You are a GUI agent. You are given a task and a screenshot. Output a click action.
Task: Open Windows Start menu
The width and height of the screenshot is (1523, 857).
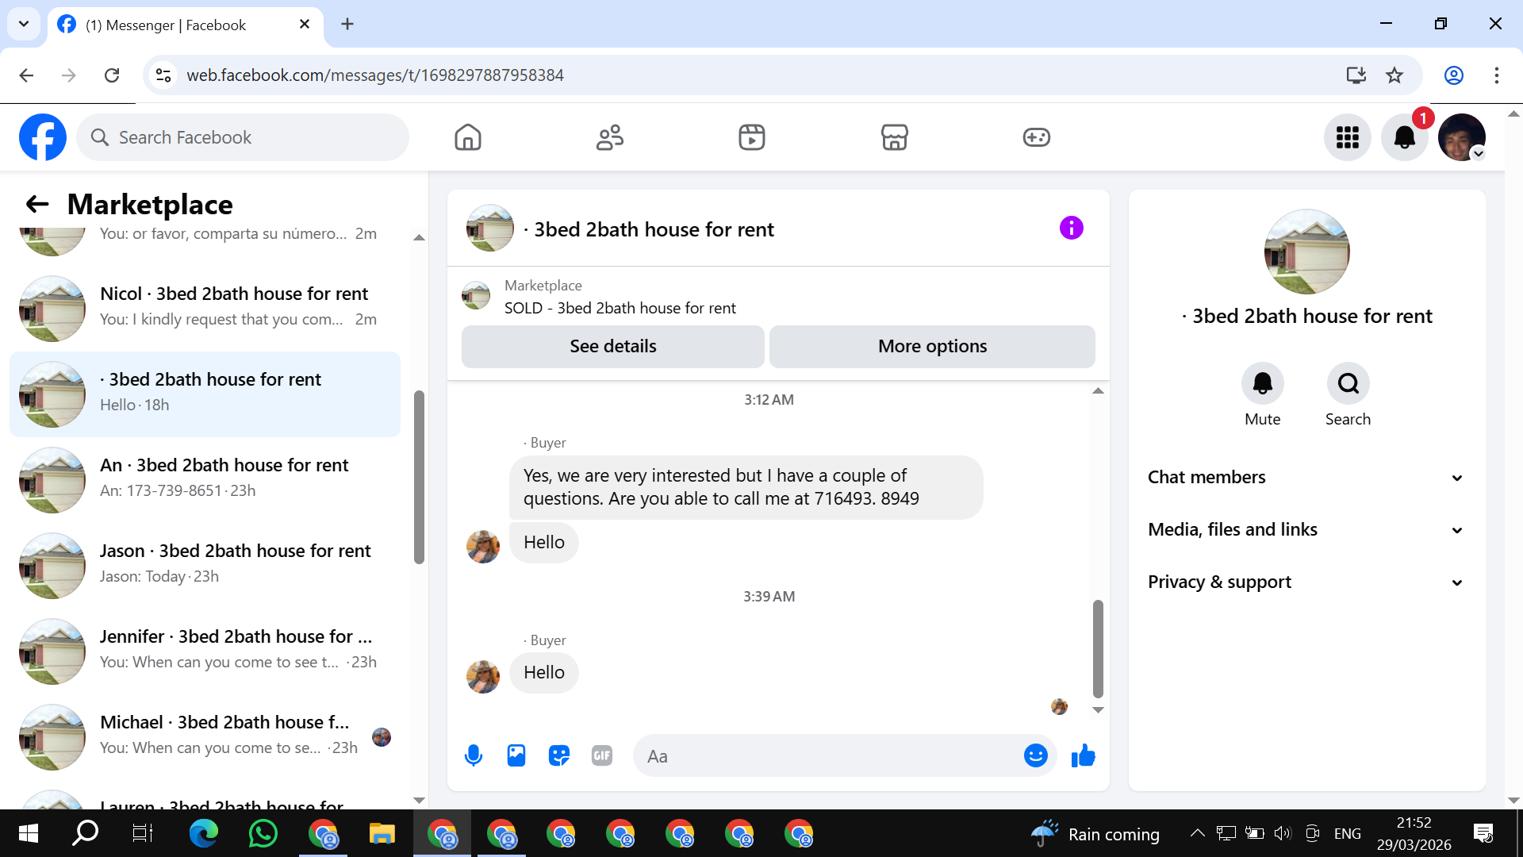click(x=28, y=833)
